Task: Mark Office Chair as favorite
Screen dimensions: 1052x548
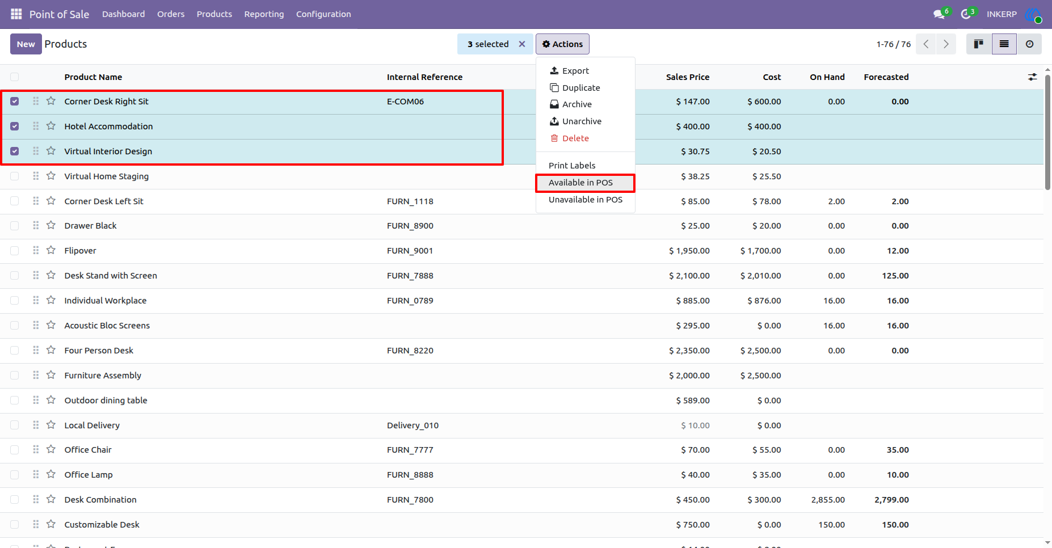Action: click(51, 449)
